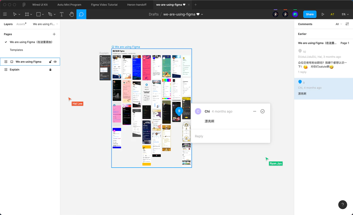Open file name dropdown chevron

[202, 15]
